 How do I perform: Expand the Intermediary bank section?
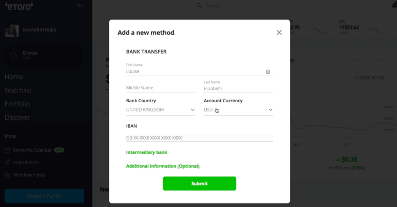(x=147, y=152)
